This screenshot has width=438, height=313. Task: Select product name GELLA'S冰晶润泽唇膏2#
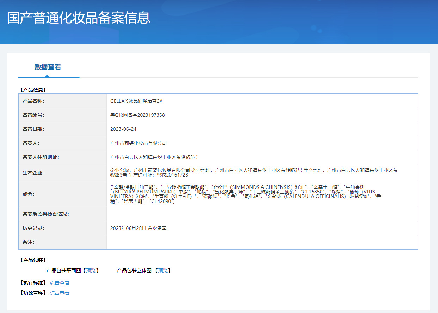(136, 101)
